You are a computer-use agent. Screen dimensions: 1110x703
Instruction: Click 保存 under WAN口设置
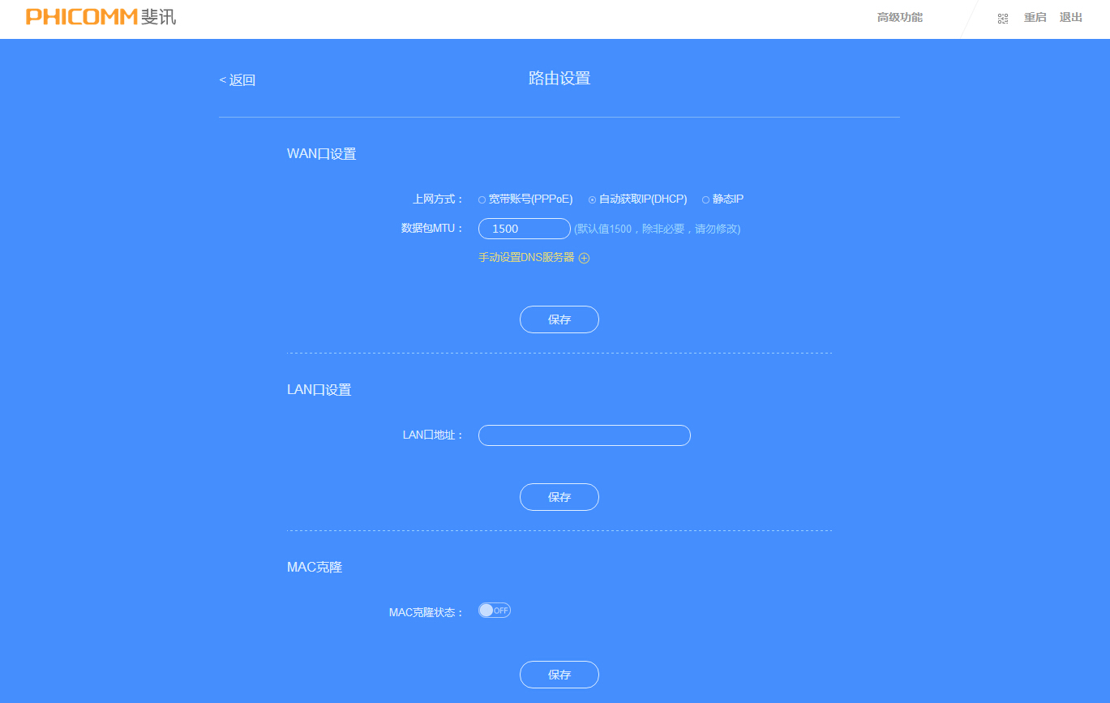click(559, 319)
